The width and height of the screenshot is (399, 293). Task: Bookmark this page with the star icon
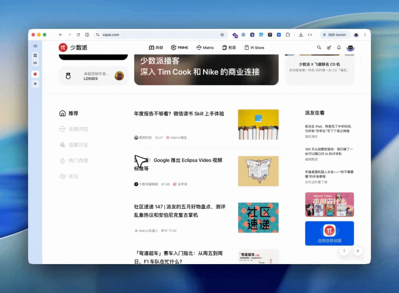click(222, 35)
